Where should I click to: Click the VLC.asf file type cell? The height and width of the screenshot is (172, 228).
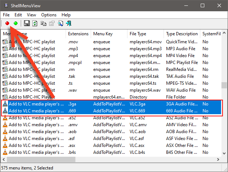click(x=137, y=138)
